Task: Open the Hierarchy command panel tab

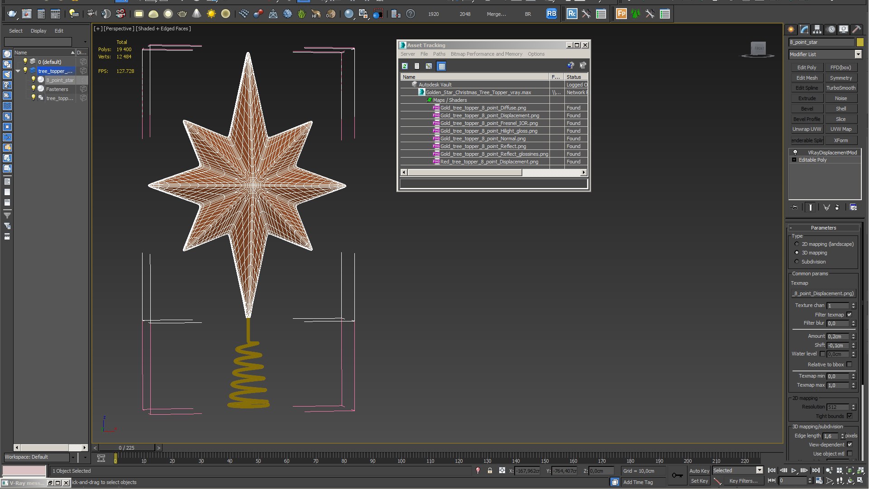Action: 817,29
